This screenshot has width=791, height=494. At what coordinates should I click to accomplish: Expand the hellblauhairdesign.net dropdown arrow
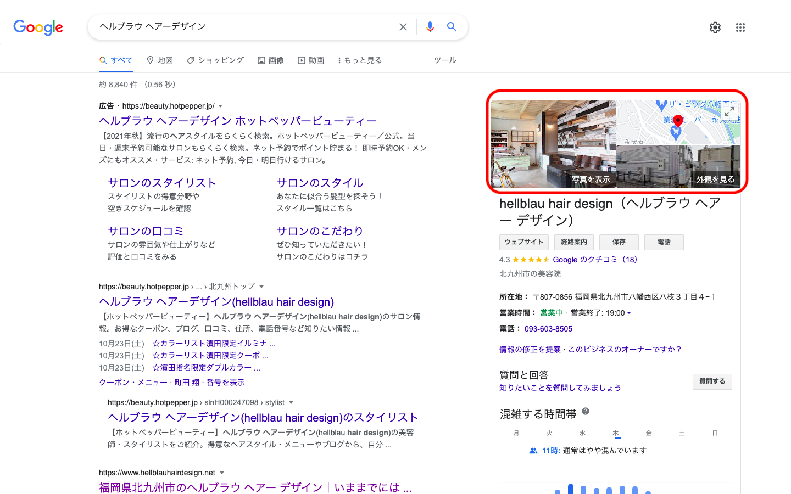point(222,473)
